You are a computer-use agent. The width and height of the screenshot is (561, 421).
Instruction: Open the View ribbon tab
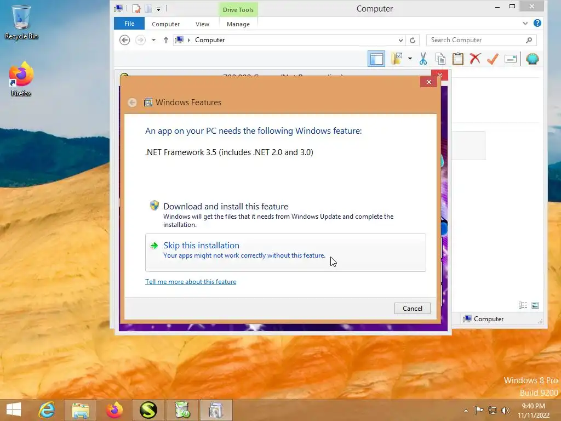[x=202, y=24]
